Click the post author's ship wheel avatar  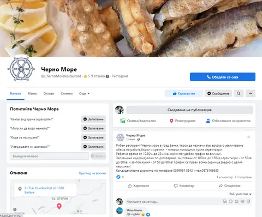click(x=120, y=137)
